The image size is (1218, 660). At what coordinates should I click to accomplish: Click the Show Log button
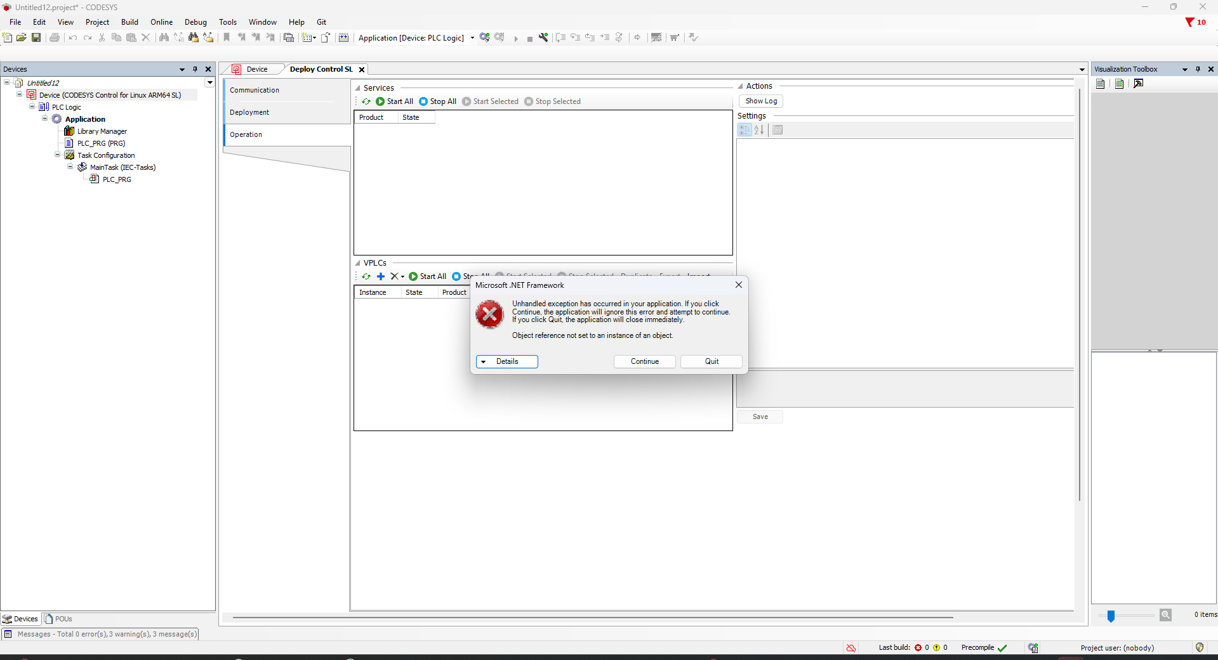coord(760,101)
